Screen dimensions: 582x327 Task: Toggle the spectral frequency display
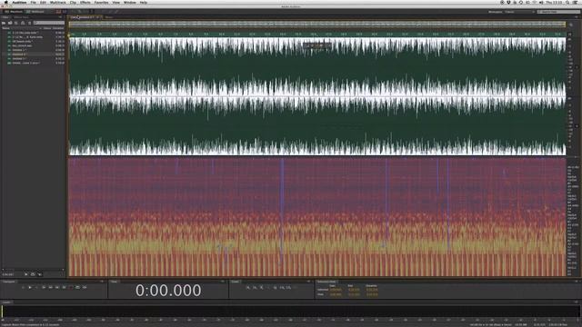(x=58, y=12)
